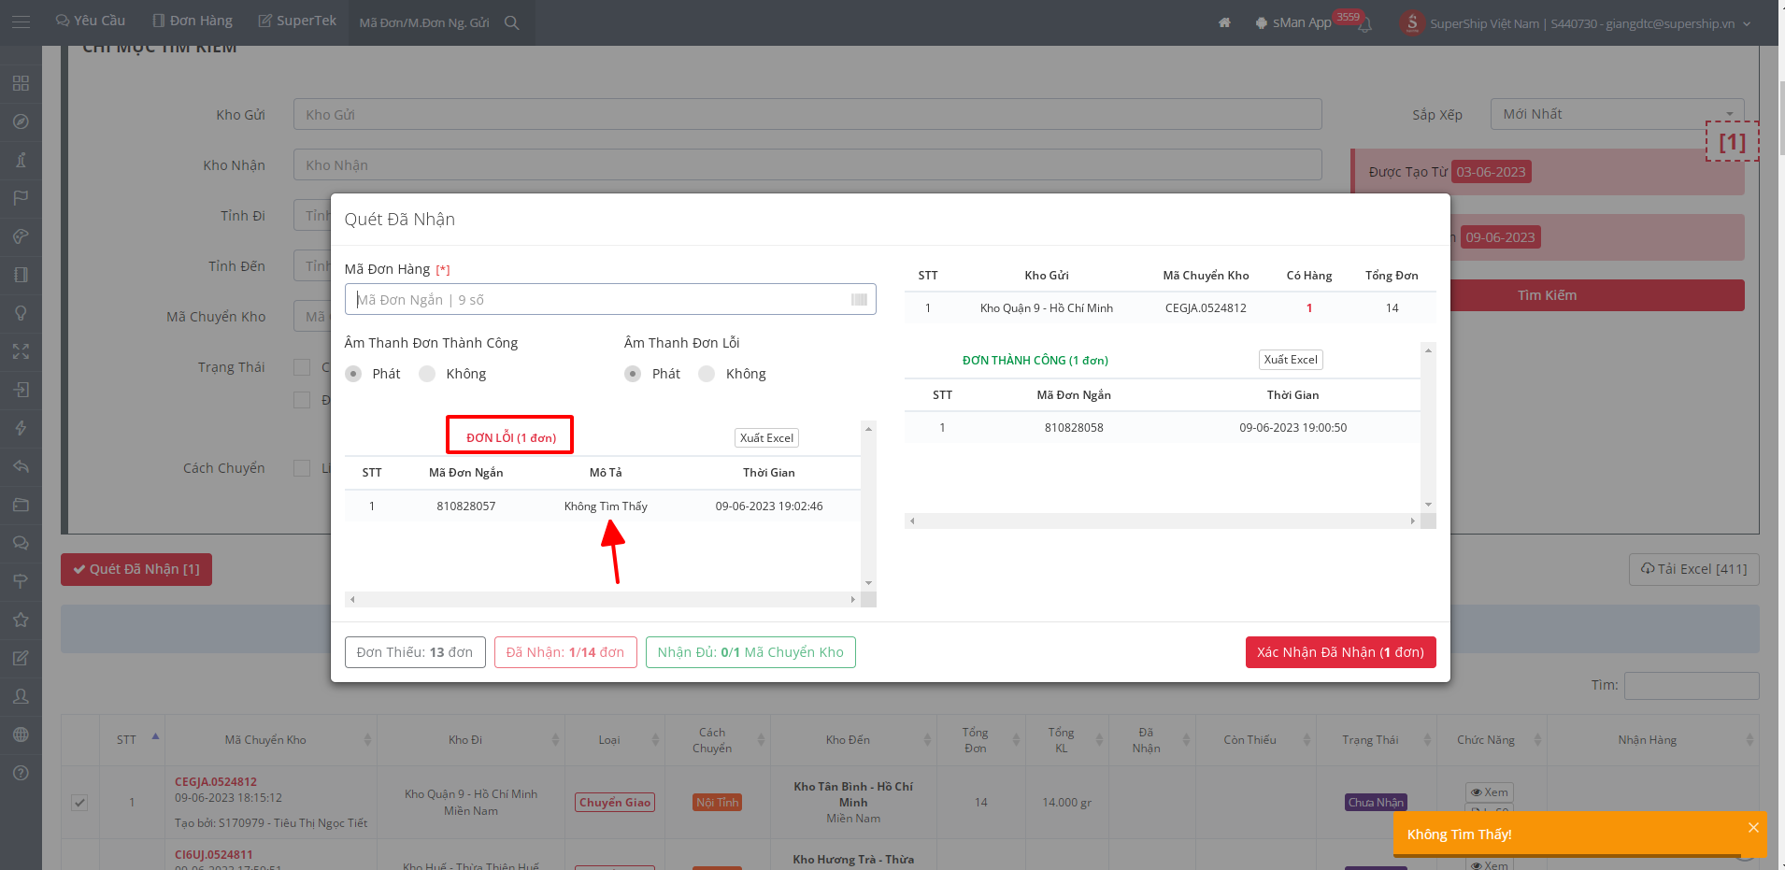Screen dimensions: 1785x870
Task: Select Không for Âm Thanh Đơn Lỗi
Action: tap(707, 374)
